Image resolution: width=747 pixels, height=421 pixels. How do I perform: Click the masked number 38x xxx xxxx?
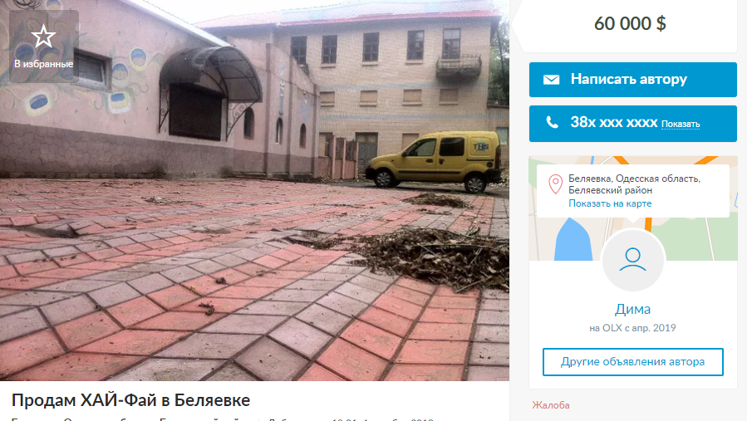(x=613, y=123)
